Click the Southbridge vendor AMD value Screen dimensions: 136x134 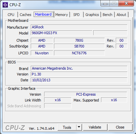coord(42,46)
